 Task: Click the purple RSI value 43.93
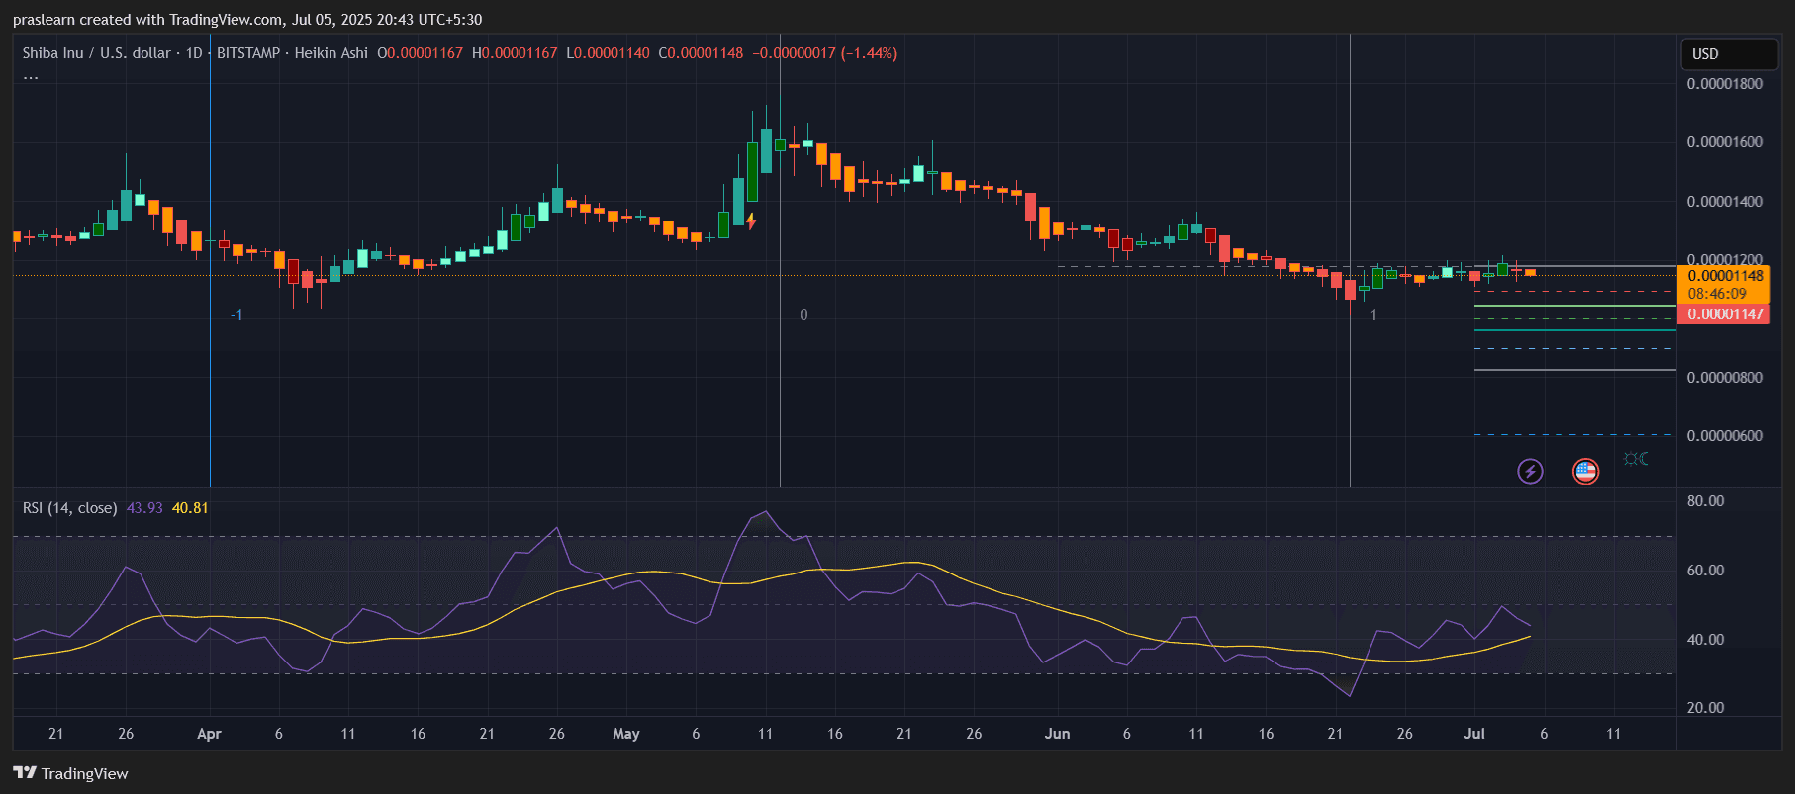[x=144, y=508]
